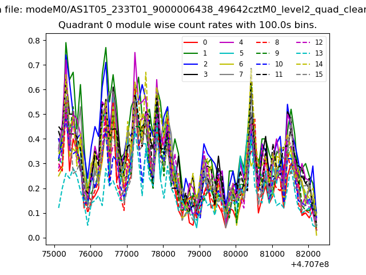Click the x-axis offset label +4.707e8
This screenshot has height=275, width=366.
307,264
